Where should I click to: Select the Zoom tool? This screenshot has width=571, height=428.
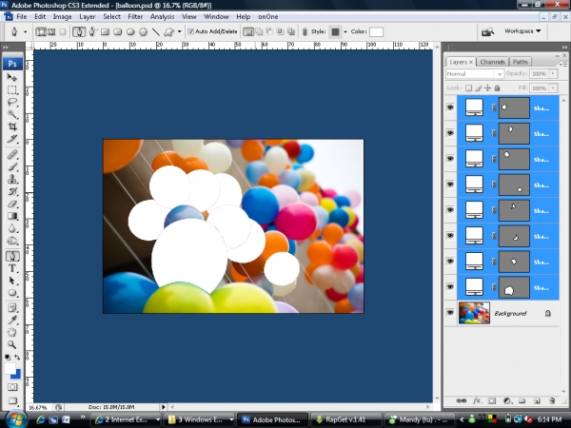12,344
